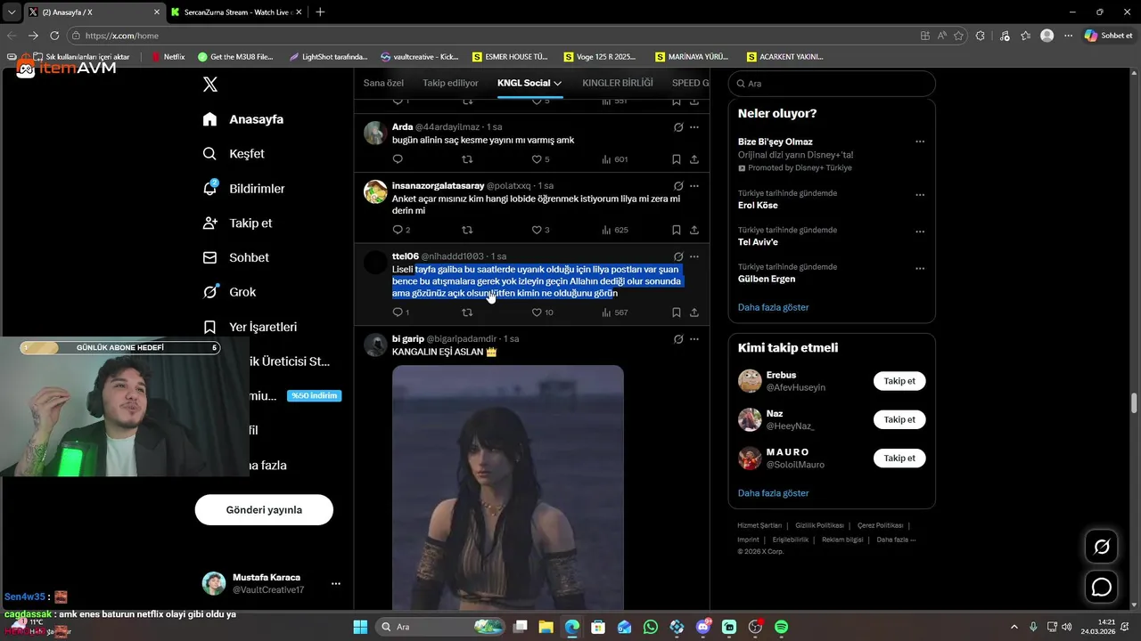The image size is (1141, 641).
Task: Follow M A U R O with Takip et
Action: click(x=899, y=458)
